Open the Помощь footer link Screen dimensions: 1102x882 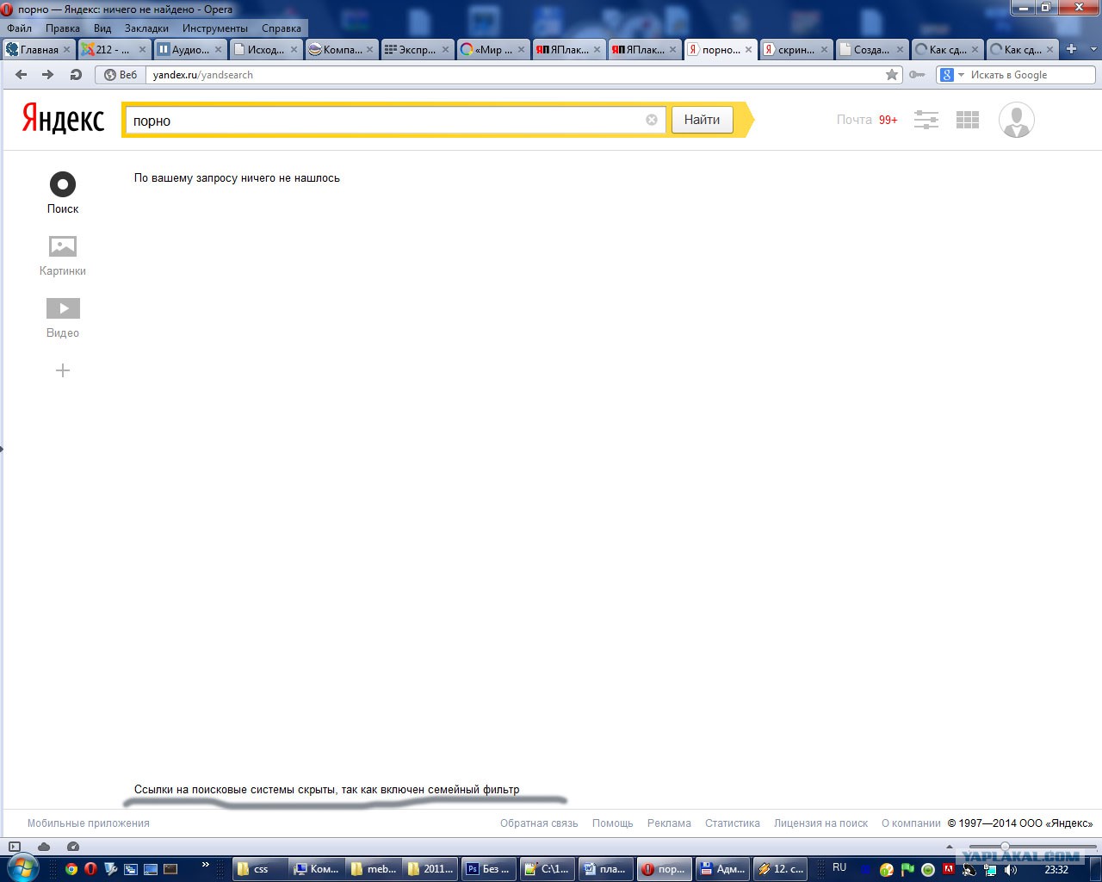(612, 823)
